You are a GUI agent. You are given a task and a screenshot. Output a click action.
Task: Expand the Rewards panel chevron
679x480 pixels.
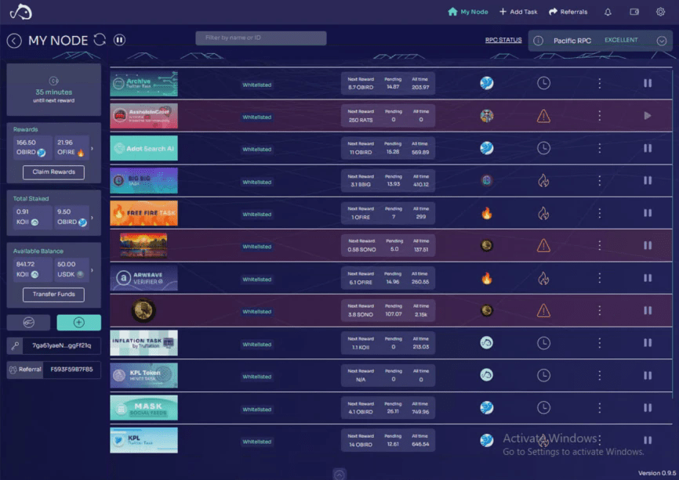tap(92, 150)
